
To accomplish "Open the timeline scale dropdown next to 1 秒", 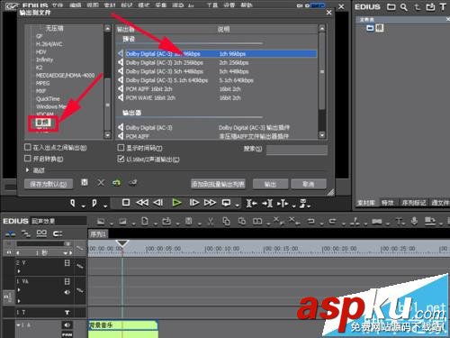I will click(x=67, y=253).
